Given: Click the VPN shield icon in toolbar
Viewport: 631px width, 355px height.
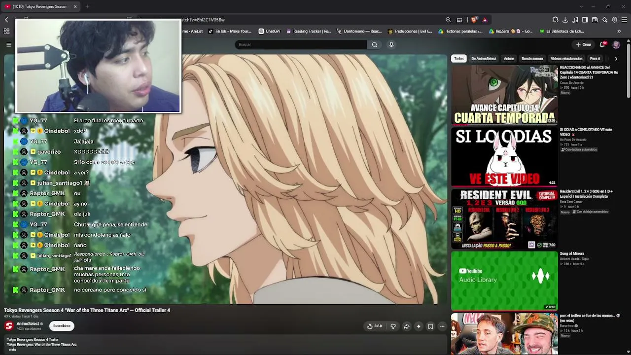Looking at the screenshot, I should [x=615, y=20].
